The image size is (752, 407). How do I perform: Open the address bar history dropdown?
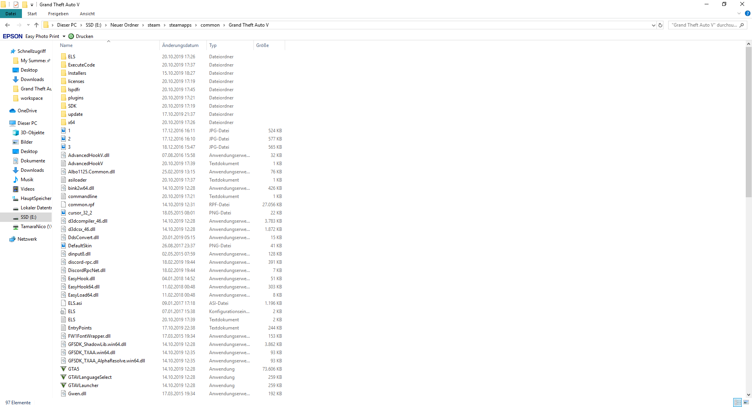[653, 25]
